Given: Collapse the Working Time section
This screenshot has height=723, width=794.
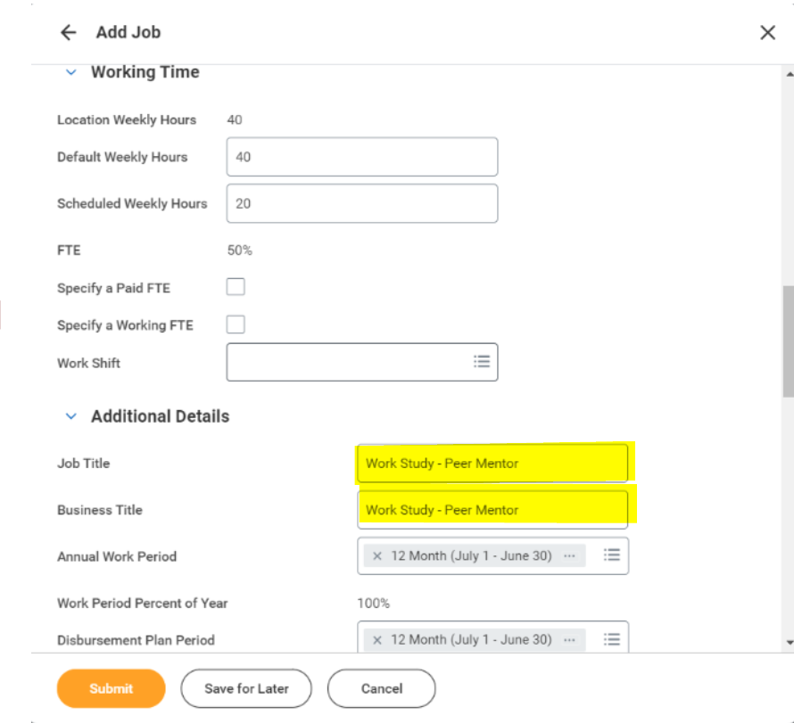Looking at the screenshot, I should pyautogui.click(x=71, y=72).
